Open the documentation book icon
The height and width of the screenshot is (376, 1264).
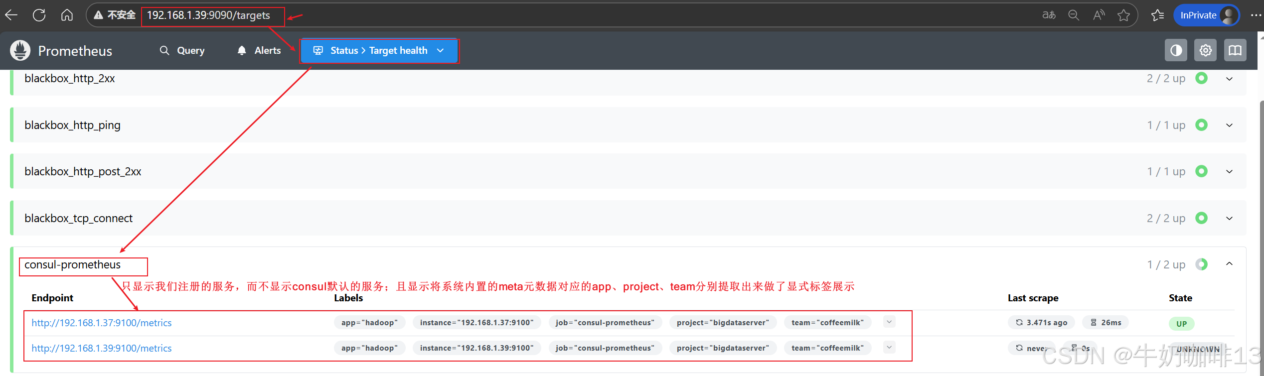pos(1235,50)
